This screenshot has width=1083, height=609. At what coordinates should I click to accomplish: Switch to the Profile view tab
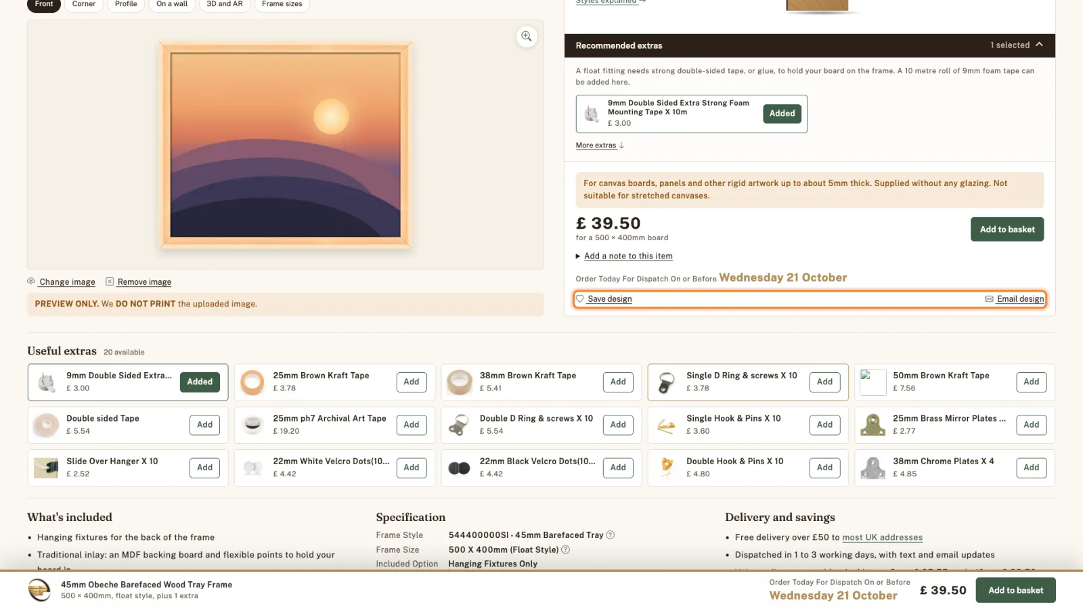pyautogui.click(x=126, y=4)
